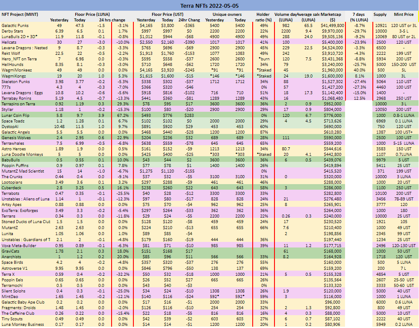The height and width of the screenshot is (328, 419).
Task: Click the '777s' project name
Action: pos(6,87)
